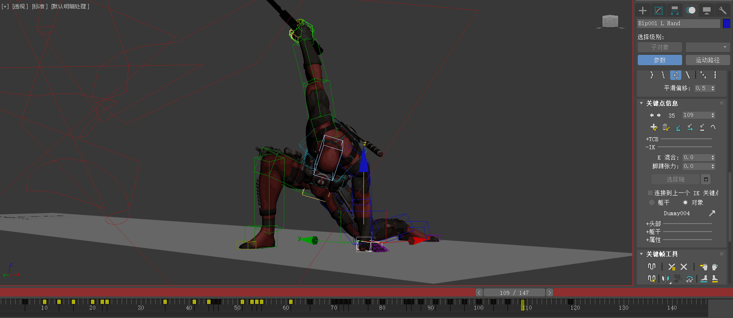
Task: Adjust the key time 109 spinner arrows
Action: click(x=713, y=115)
